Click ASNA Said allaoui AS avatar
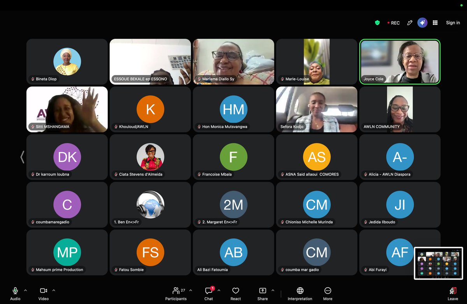Image resolution: width=467 pixels, height=304 pixels. [317, 157]
